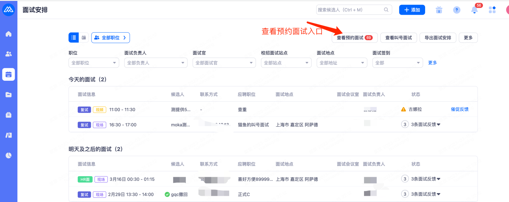Image resolution: width=509 pixels, height=202 pixels.
Task: Open the candidates icon in sidebar
Action: coord(8,54)
